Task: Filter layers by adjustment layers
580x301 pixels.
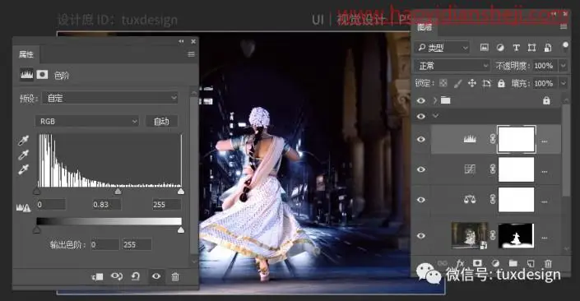Action: (500, 48)
